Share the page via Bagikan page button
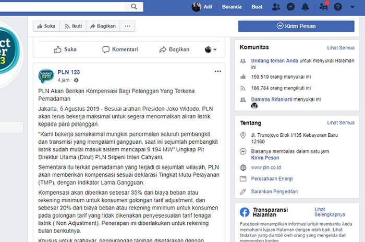Image resolution: width=365 pixels, height=242 pixels. click(103, 26)
